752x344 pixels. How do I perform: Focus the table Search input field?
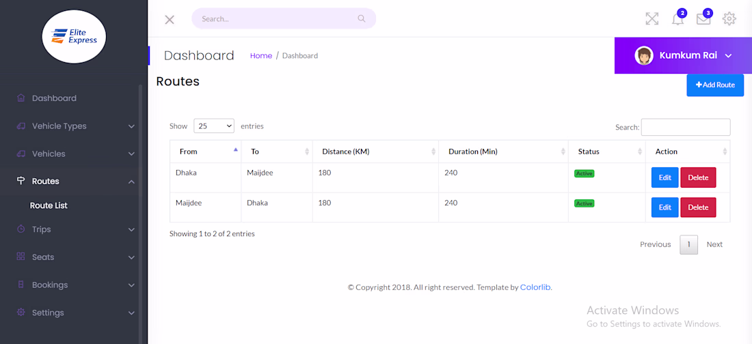point(685,127)
